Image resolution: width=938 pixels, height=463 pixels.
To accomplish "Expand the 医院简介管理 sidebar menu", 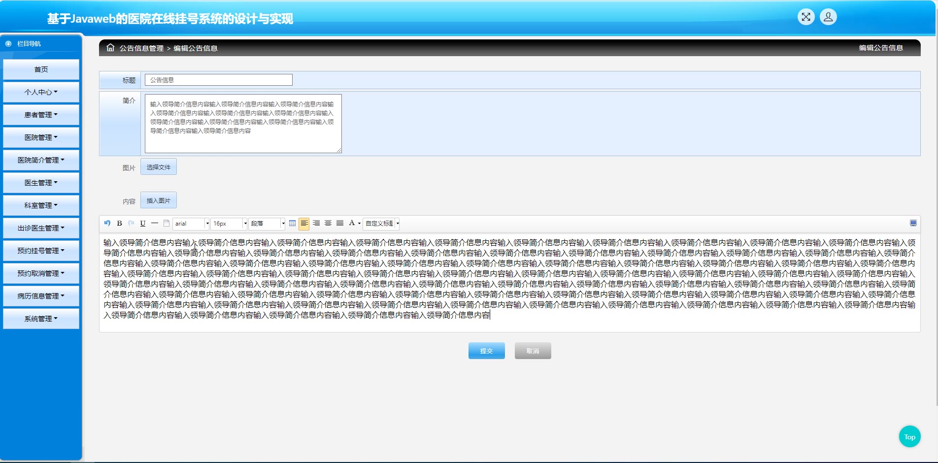I will [41, 160].
